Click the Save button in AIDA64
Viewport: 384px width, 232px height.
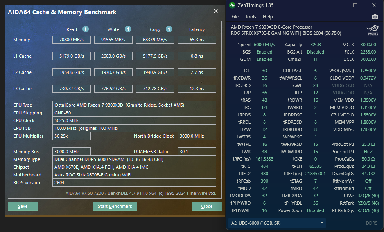pos(23,206)
